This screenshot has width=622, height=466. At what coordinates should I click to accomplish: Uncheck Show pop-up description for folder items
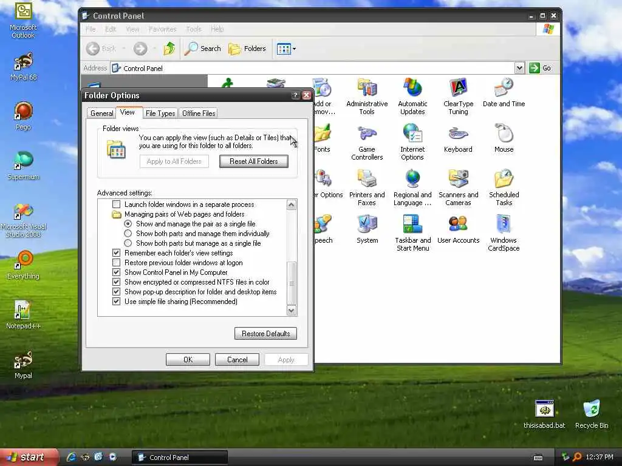point(116,292)
